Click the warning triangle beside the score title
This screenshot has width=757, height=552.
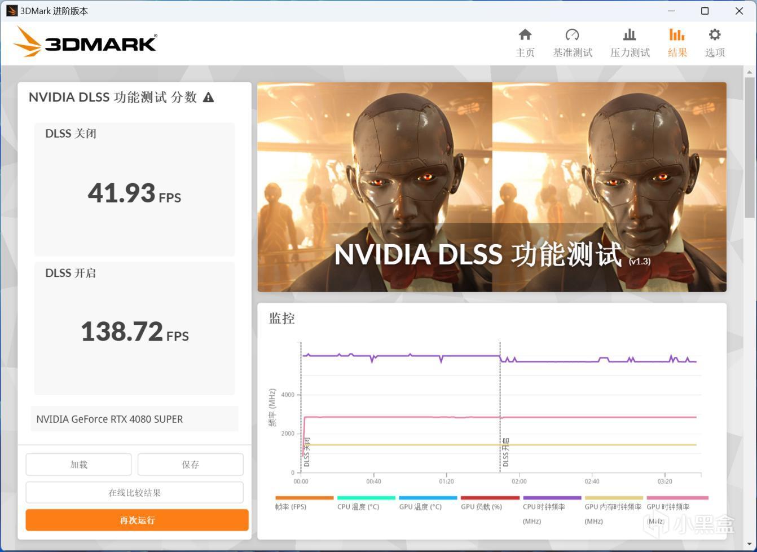208,98
